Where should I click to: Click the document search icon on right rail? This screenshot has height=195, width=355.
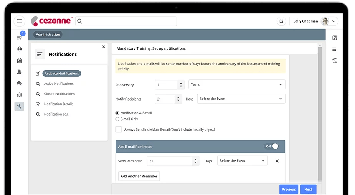[335, 38]
